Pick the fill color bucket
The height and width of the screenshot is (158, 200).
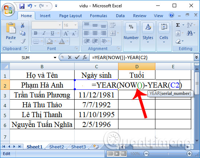[x=50, y=41]
